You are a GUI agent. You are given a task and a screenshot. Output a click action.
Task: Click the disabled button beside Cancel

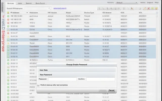coord(103,90)
